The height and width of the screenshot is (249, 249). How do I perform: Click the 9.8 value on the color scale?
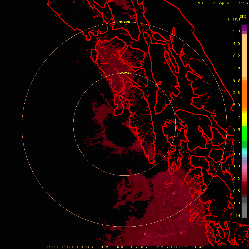tap(237, 31)
